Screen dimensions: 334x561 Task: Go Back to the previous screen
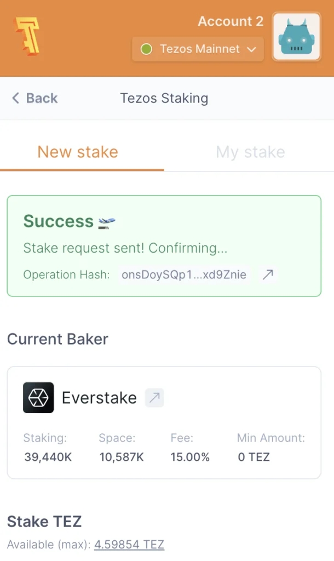(x=35, y=98)
